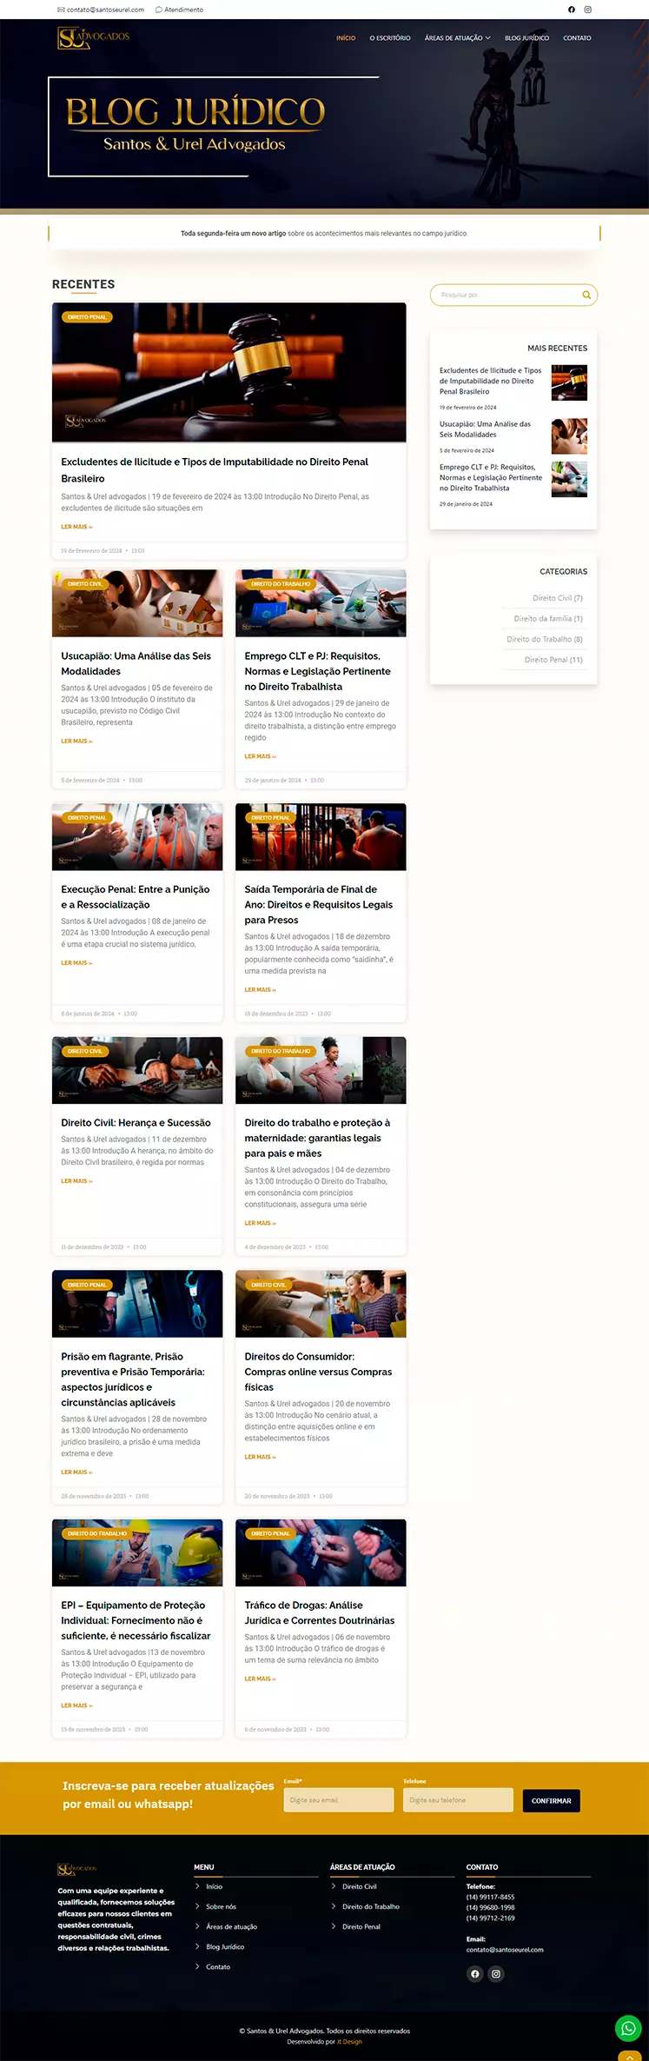
Task: Click Ler Mais under Direitos do Consumidor
Action: click(x=260, y=1457)
